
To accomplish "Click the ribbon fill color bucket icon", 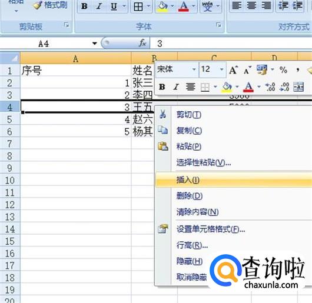I will [x=162, y=6].
